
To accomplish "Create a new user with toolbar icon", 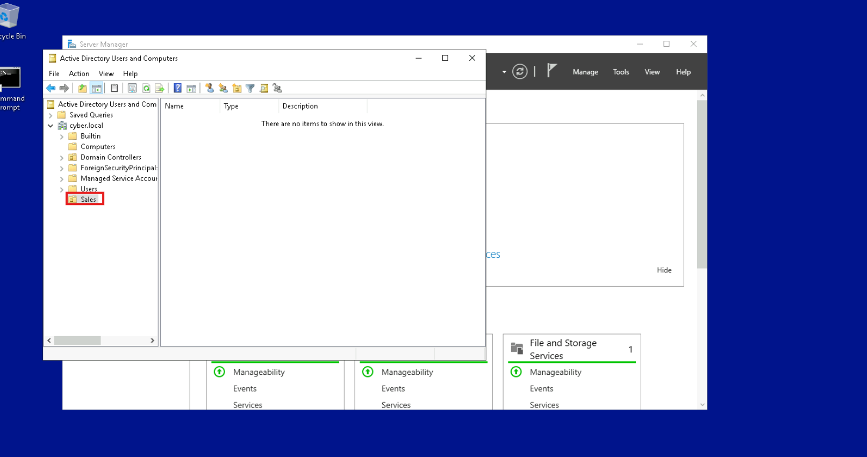I will [209, 88].
